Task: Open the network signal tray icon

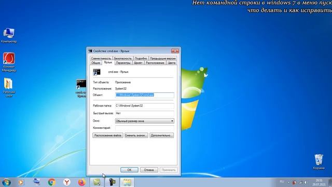Action: tap(300, 182)
